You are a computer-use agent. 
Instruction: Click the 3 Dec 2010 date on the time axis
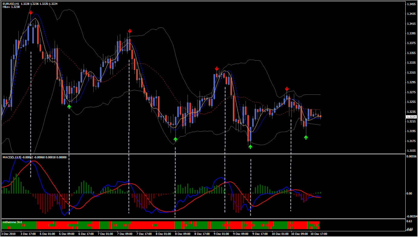tap(8, 234)
